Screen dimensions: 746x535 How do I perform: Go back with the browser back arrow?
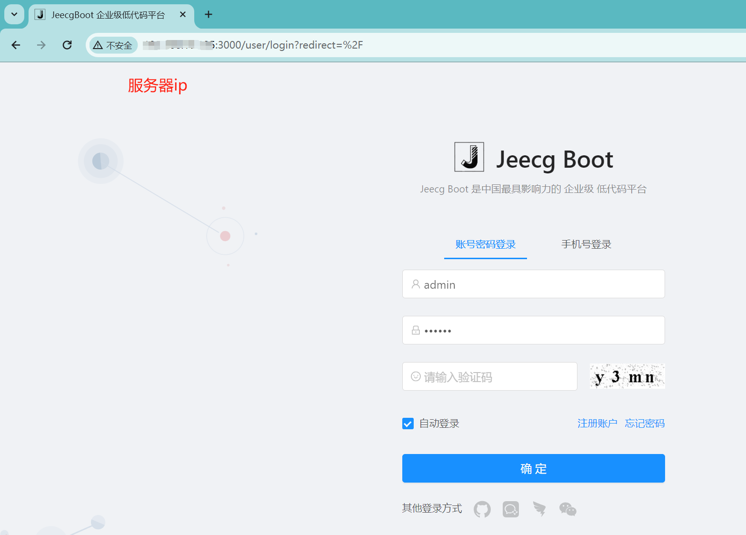coord(16,45)
